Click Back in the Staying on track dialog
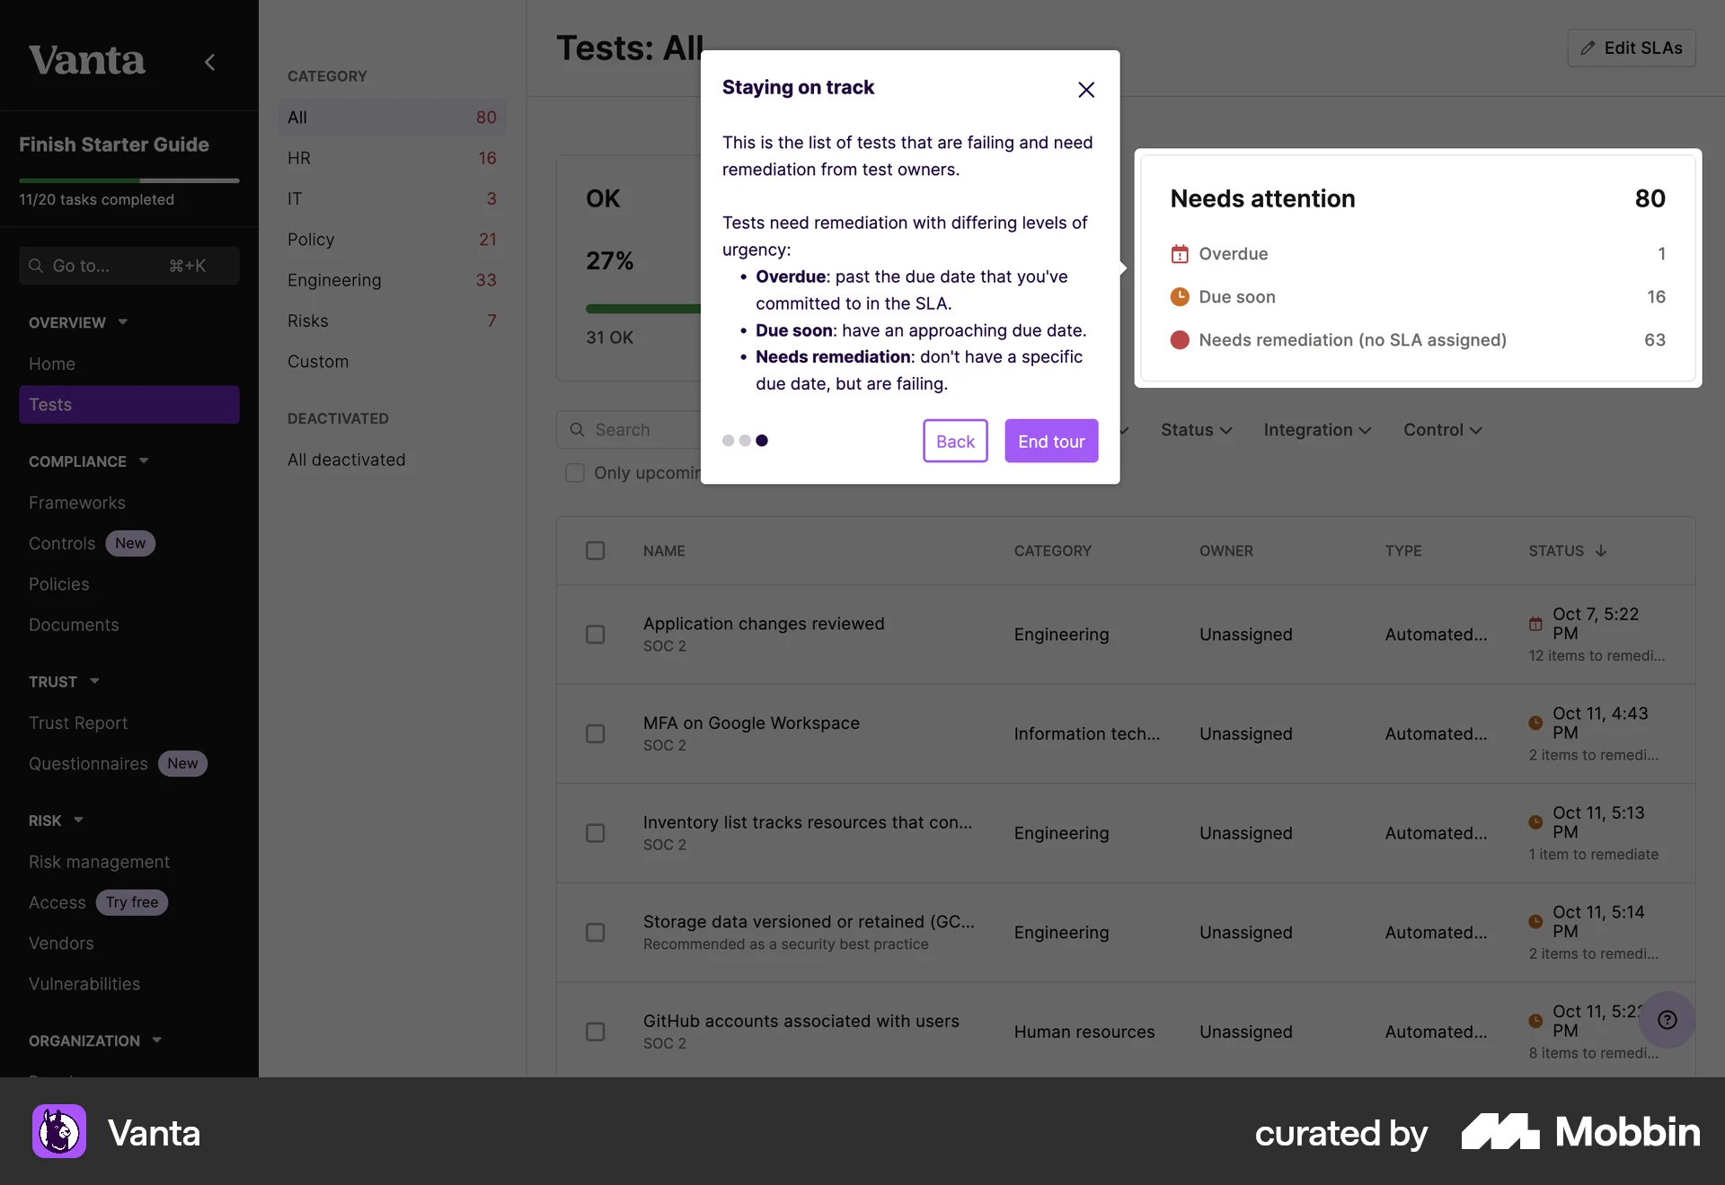 [x=954, y=441]
